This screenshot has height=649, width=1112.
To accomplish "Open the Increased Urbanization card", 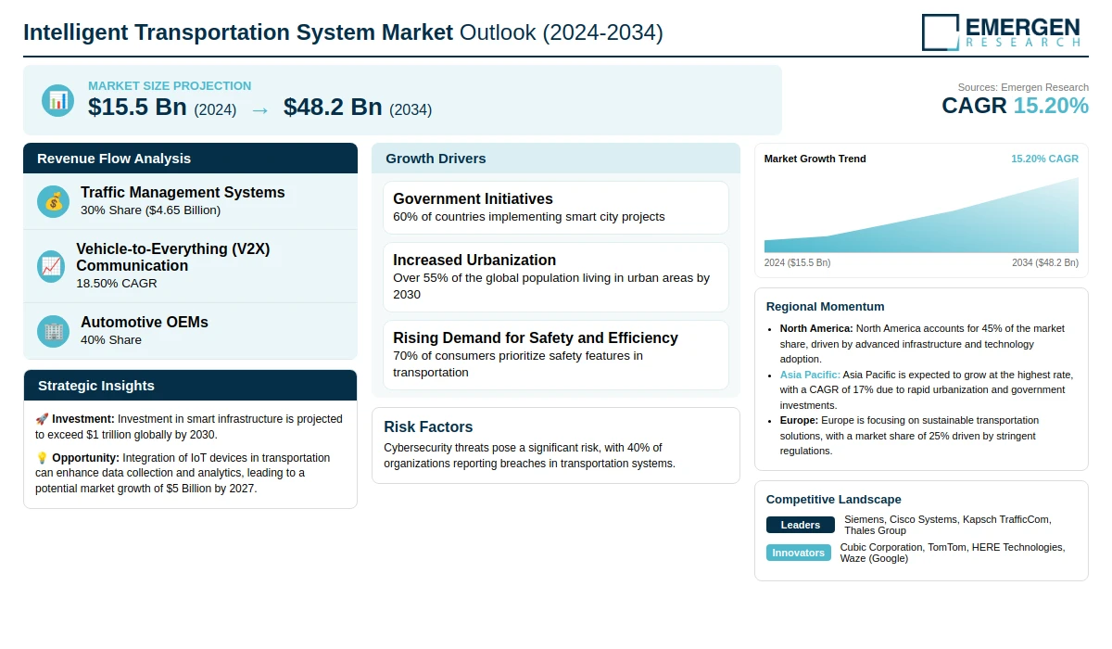I will coord(556,277).
